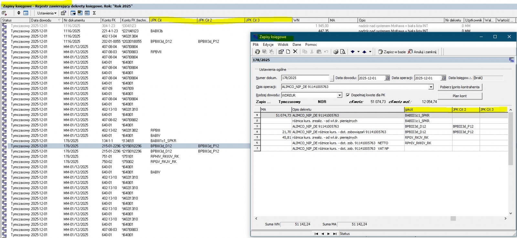
Task: Click the 'Plan kont' button
Action: (459, 96)
